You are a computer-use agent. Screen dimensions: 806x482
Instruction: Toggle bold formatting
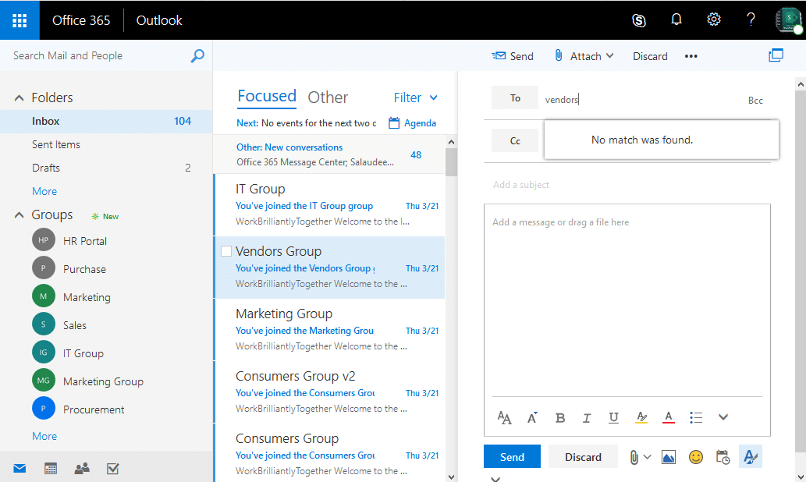click(559, 417)
